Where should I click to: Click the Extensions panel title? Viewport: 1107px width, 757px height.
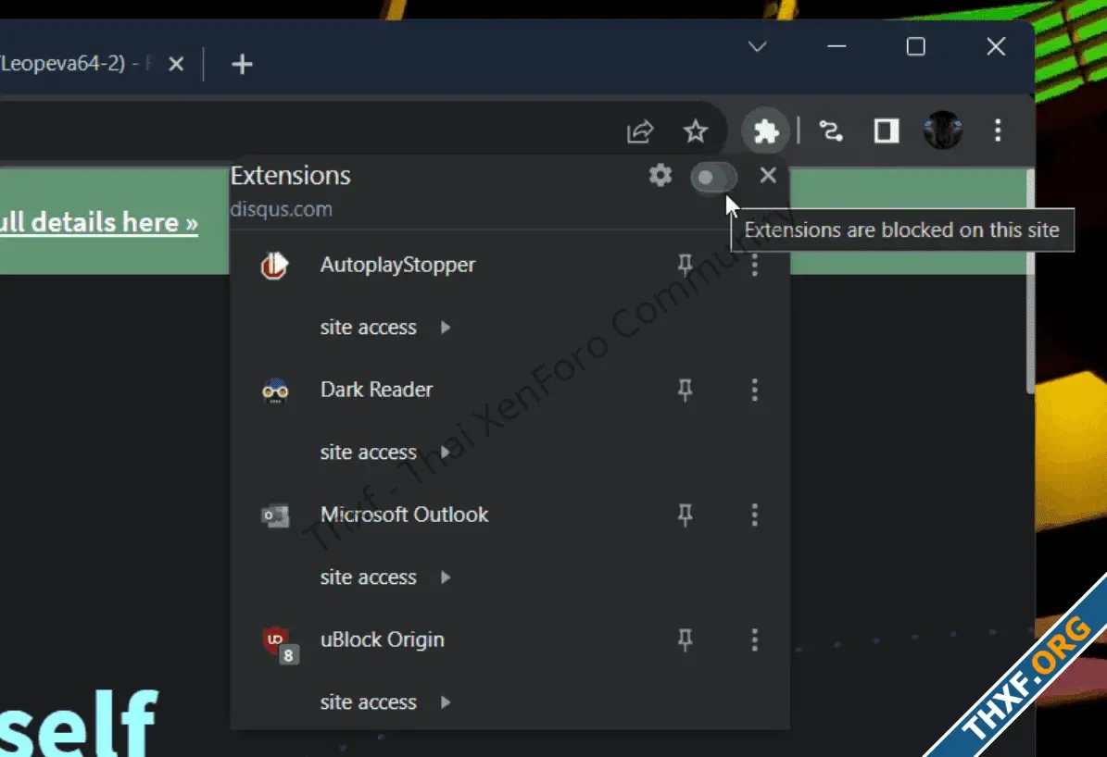tap(290, 176)
